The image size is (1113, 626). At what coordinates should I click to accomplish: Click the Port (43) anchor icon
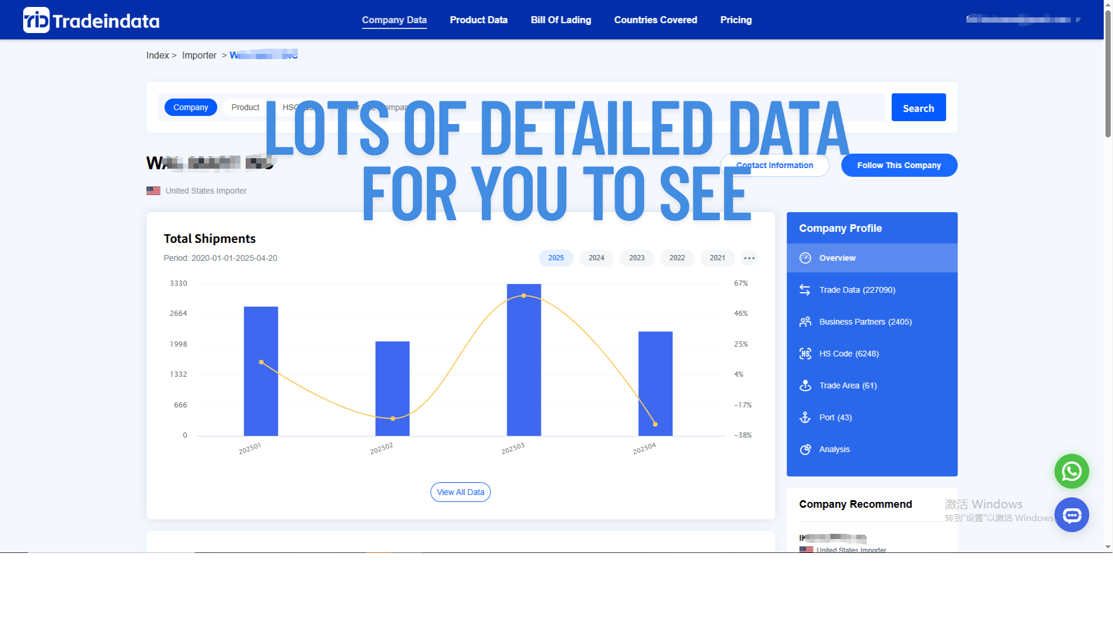pyautogui.click(x=805, y=417)
